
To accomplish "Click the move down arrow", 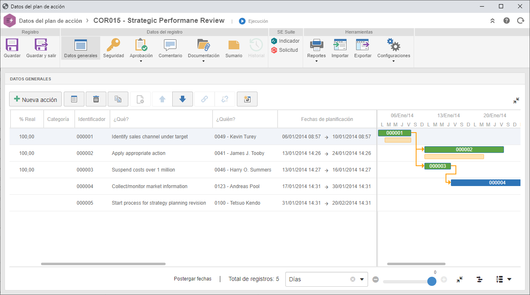I will pyautogui.click(x=183, y=99).
